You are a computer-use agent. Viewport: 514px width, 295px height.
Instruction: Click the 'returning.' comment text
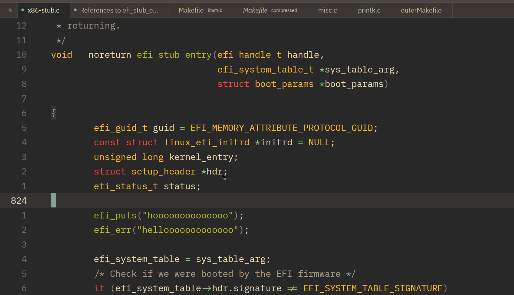pos(94,26)
